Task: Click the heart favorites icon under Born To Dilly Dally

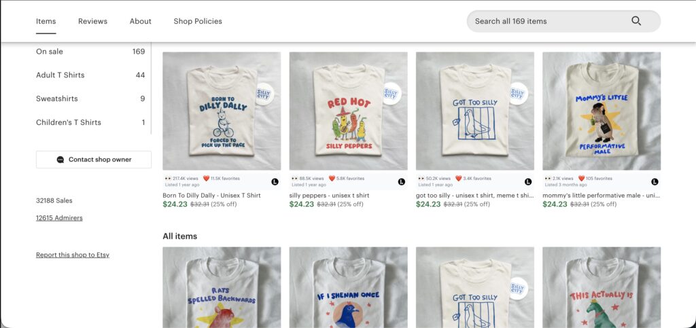Action: pyautogui.click(x=206, y=179)
